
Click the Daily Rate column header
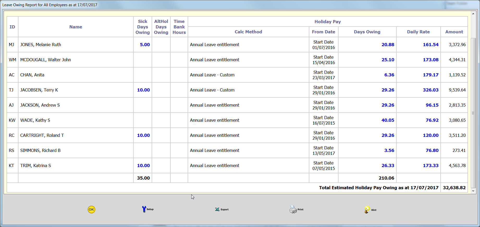click(x=418, y=32)
